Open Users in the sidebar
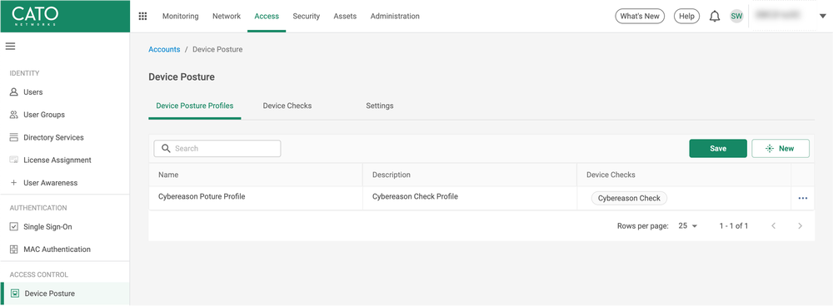The image size is (833, 306). [33, 92]
